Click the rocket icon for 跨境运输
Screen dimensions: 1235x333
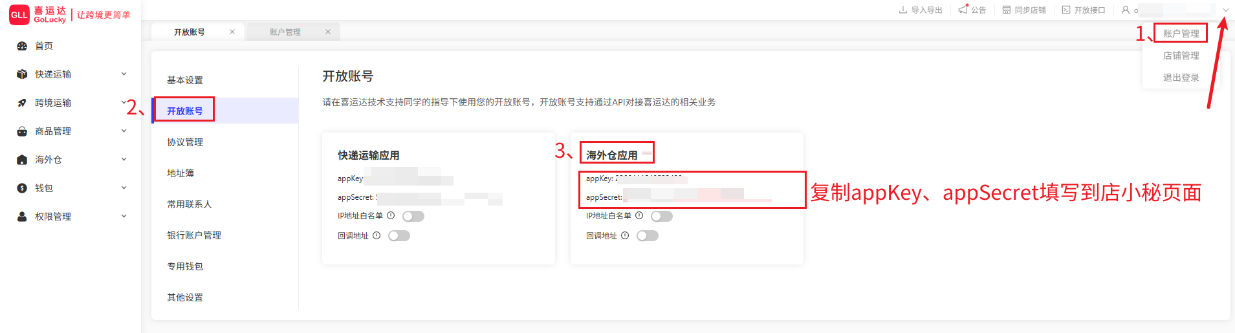tap(22, 103)
